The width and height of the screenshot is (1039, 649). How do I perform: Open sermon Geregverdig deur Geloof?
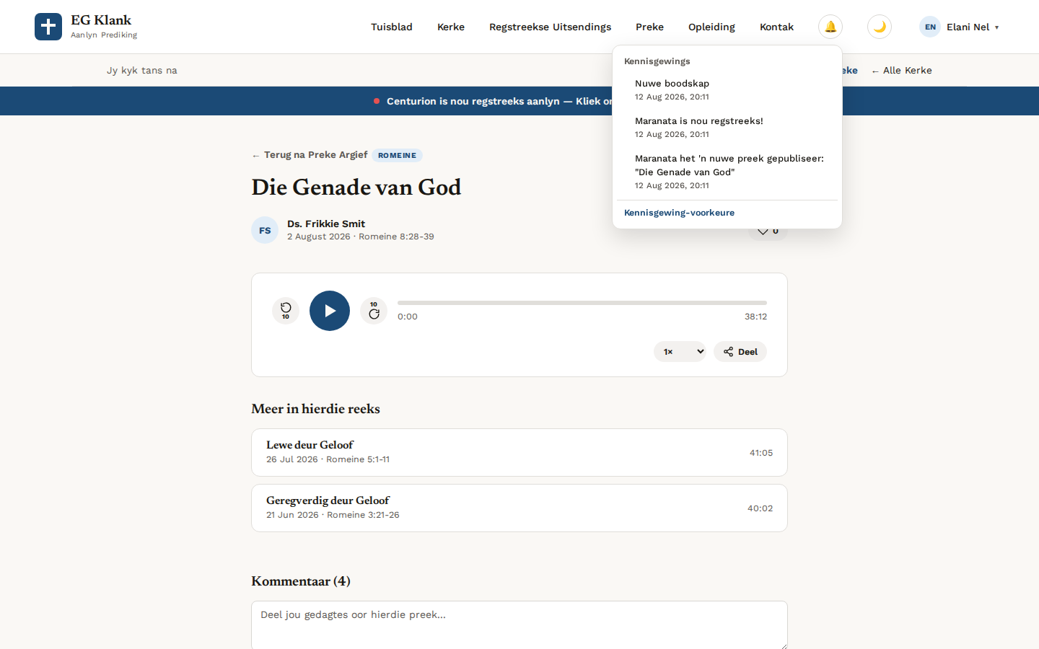point(519,508)
